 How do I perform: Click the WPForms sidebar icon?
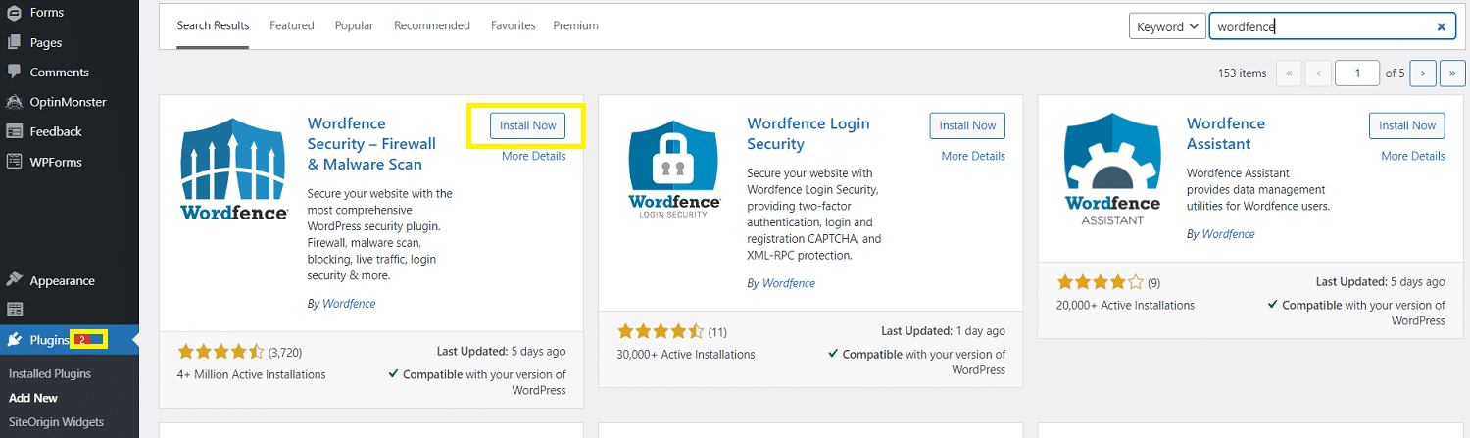click(15, 162)
